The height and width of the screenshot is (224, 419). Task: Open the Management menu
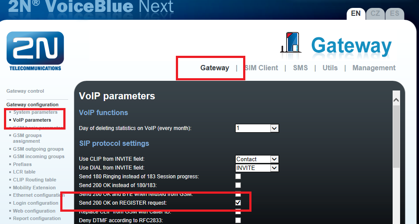(x=374, y=68)
